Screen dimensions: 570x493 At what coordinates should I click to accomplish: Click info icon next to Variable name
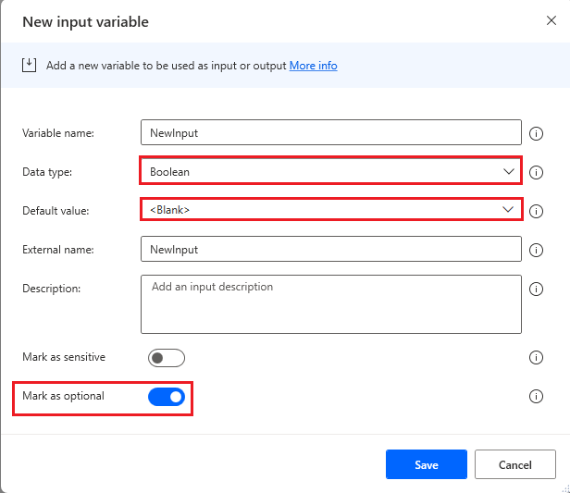click(x=536, y=133)
